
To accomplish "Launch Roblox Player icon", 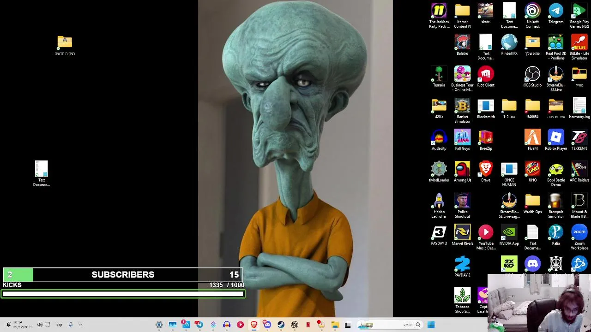I will click(556, 140).
